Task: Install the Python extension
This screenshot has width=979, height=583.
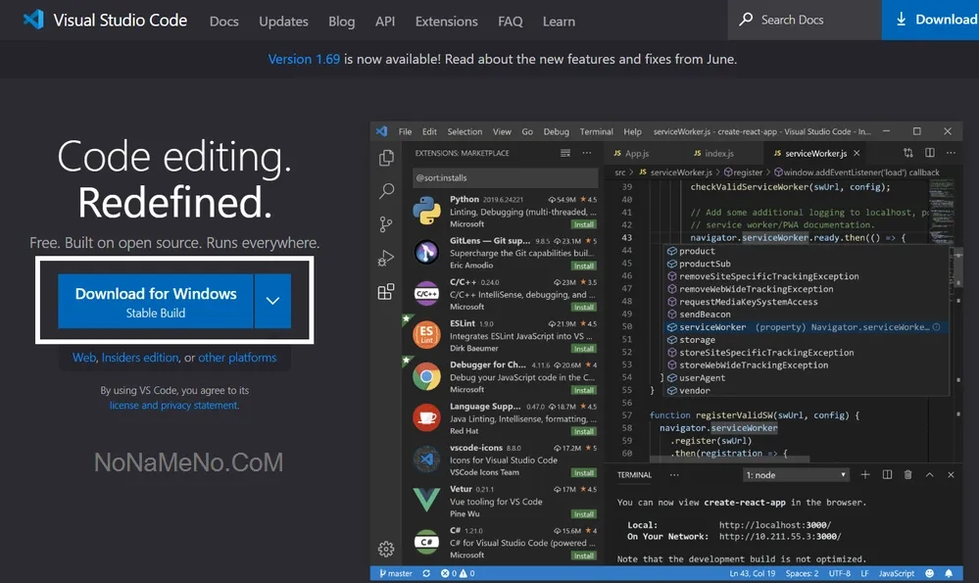Action: pyautogui.click(x=584, y=224)
